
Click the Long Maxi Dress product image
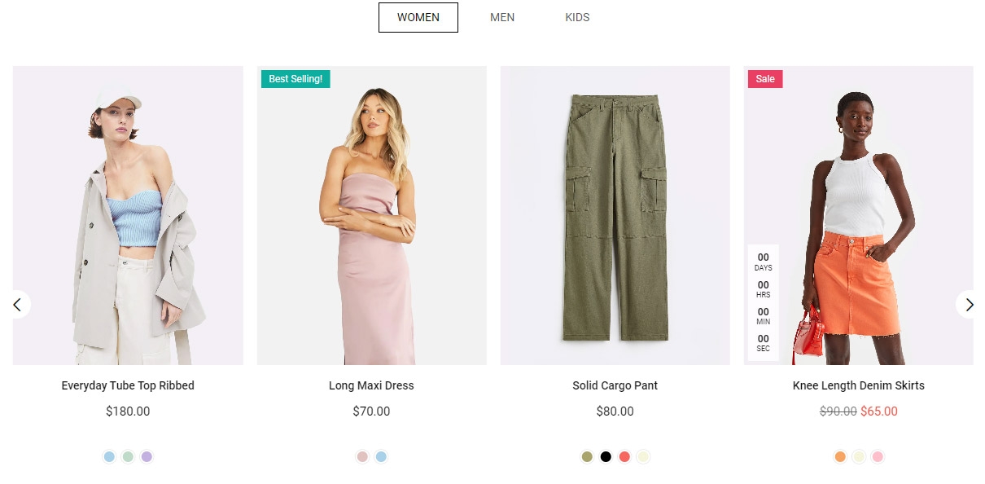pyautogui.click(x=371, y=216)
